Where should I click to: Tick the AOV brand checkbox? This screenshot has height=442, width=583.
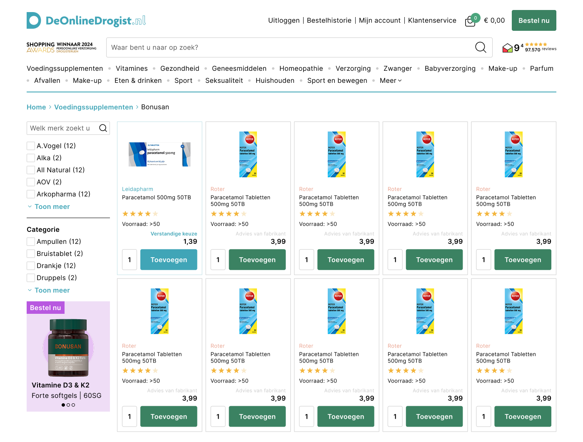click(31, 182)
